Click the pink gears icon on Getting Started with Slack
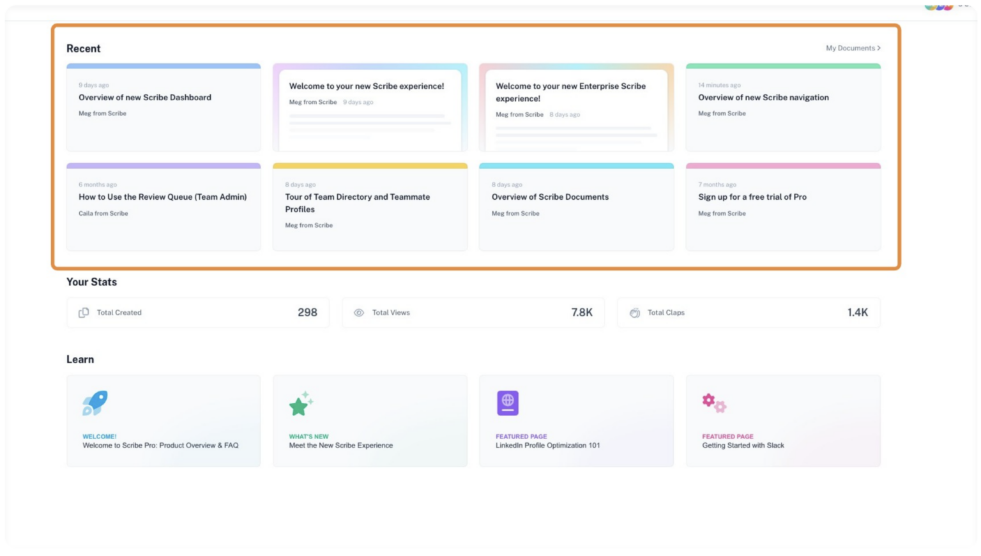Image resolution: width=981 pixels, height=556 pixels. (715, 402)
